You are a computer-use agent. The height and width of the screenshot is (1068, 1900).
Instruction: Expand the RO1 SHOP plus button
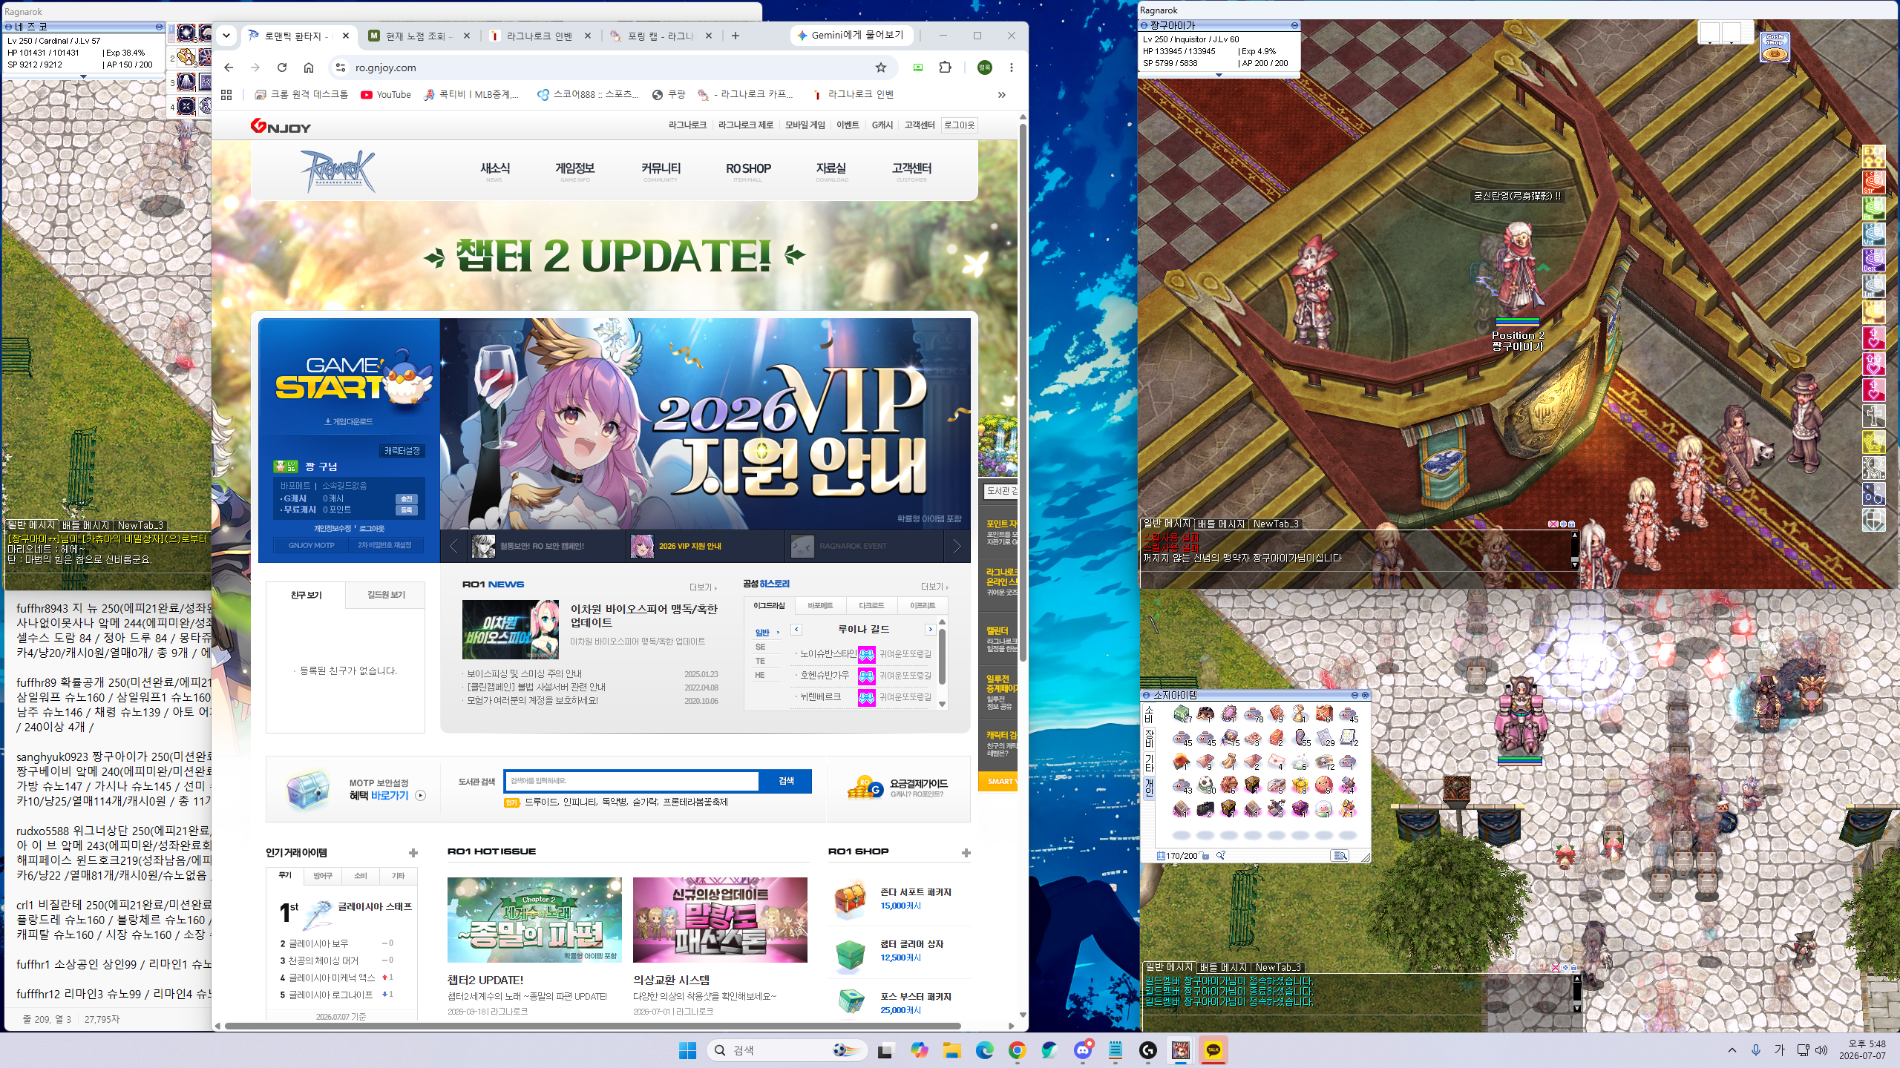(x=966, y=853)
